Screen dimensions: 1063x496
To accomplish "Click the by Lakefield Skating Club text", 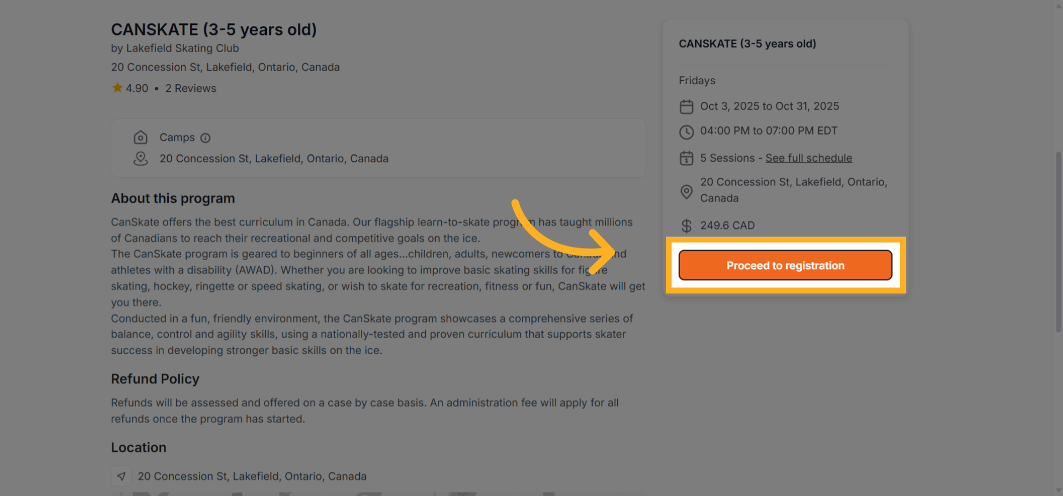I will [175, 48].
